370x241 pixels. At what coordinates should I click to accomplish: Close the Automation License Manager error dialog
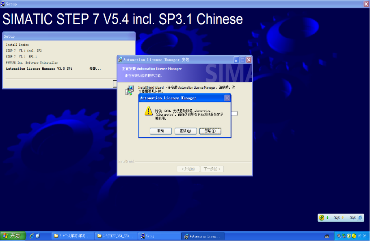pyautogui.click(x=227, y=98)
